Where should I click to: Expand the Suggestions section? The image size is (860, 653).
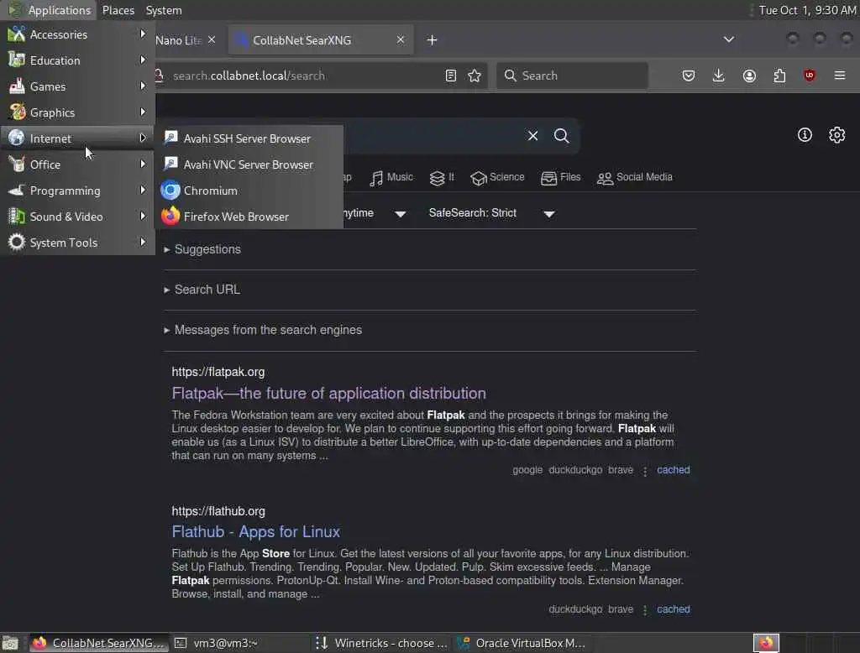tap(202, 249)
